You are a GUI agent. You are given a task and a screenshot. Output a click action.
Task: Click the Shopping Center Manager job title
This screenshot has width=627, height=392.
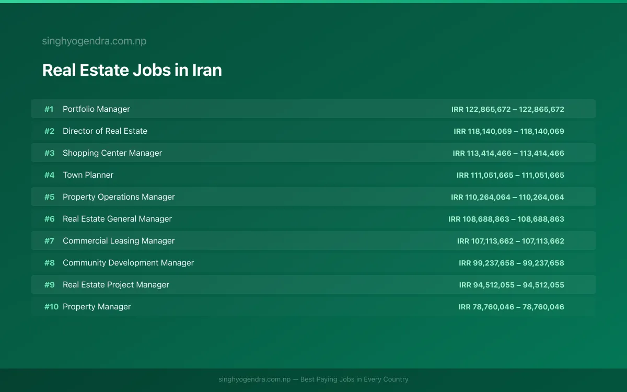tap(112, 153)
